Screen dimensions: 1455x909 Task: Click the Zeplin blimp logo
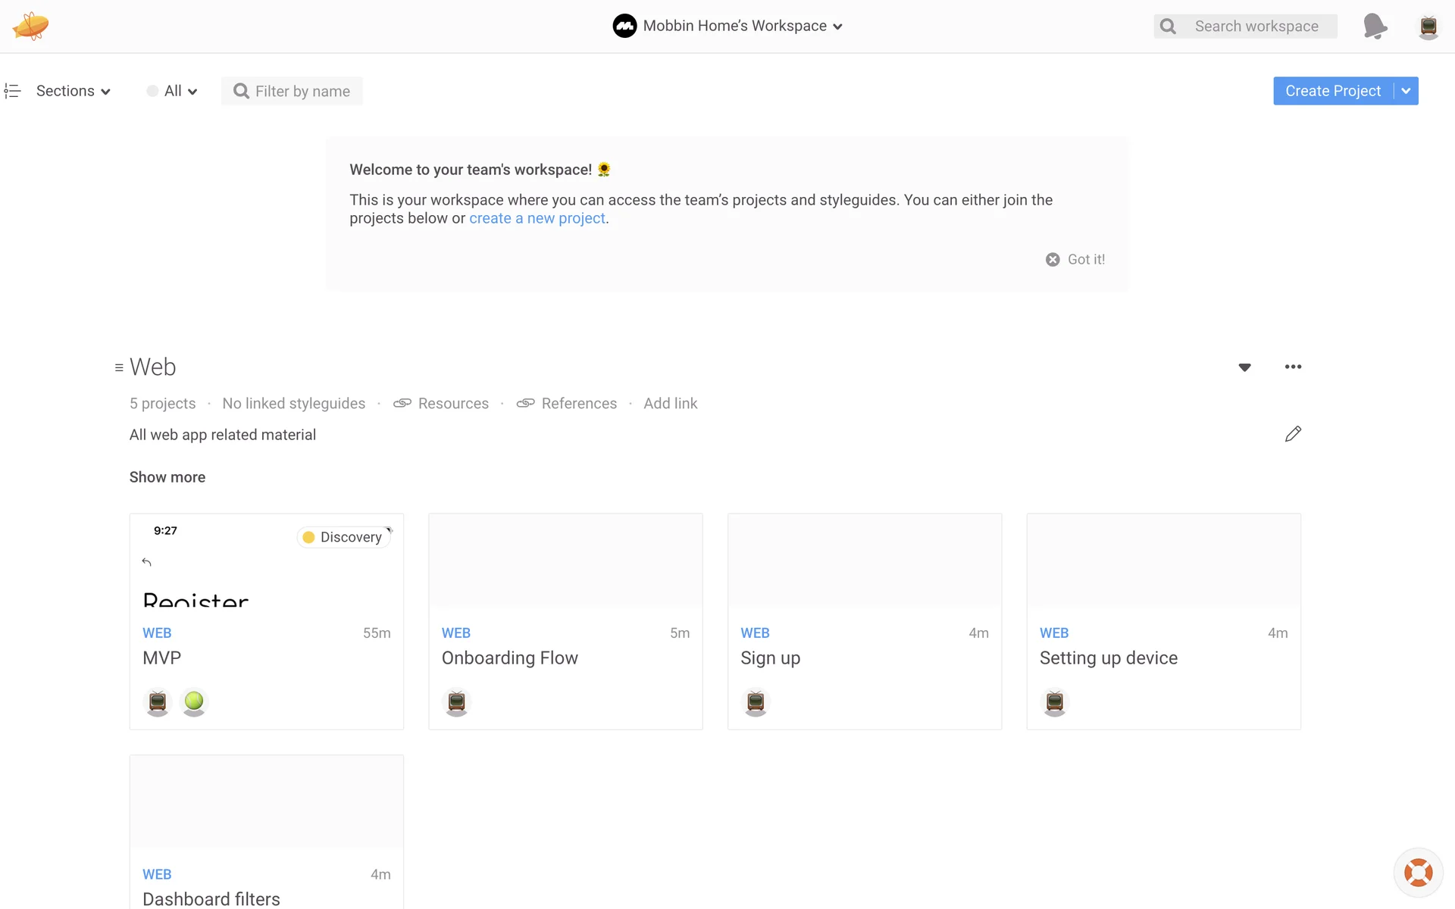tap(30, 26)
